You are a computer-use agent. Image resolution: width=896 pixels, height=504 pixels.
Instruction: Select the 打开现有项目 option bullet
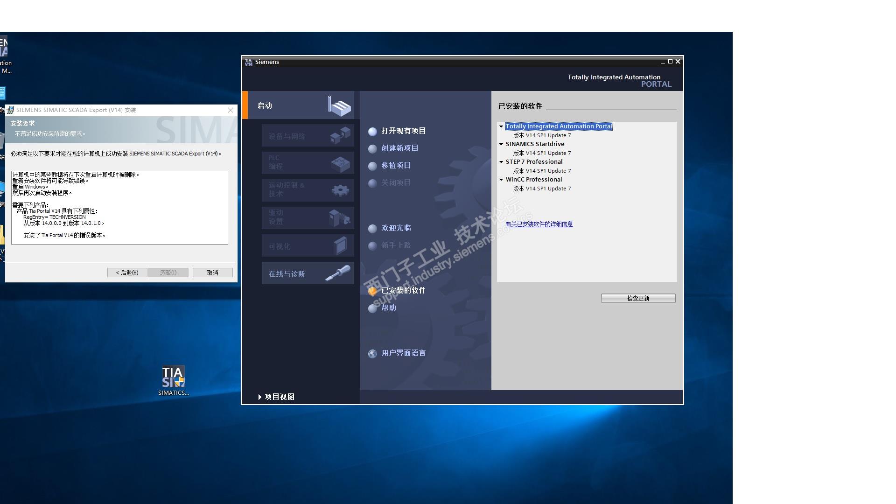372,132
